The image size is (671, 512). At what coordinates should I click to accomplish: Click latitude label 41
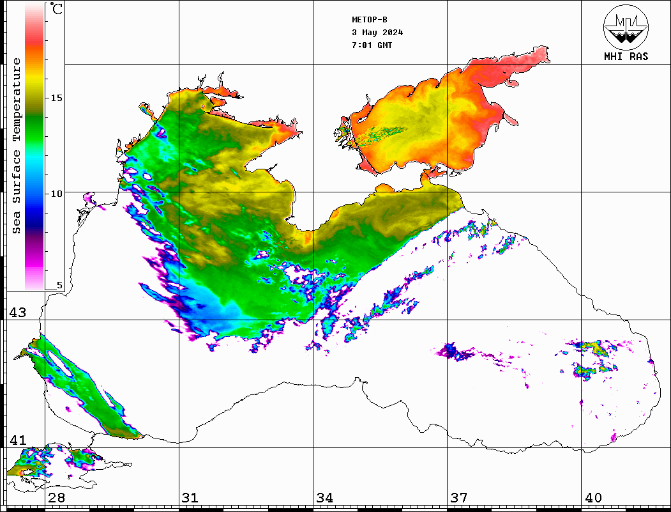pos(17,440)
